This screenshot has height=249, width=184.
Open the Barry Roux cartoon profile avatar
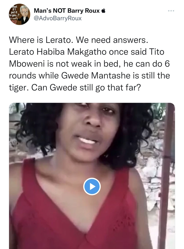pos(19,14)
